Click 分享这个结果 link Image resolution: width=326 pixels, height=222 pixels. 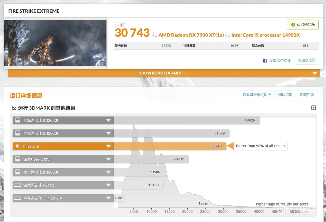click(280, 61)
